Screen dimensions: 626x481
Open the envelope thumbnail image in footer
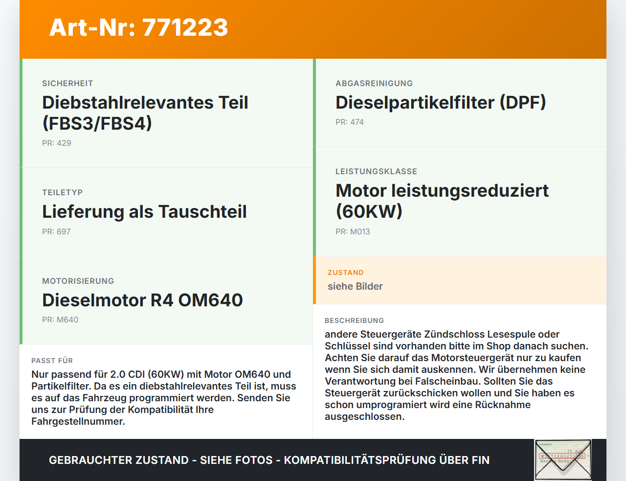click(x=563, y=460)
